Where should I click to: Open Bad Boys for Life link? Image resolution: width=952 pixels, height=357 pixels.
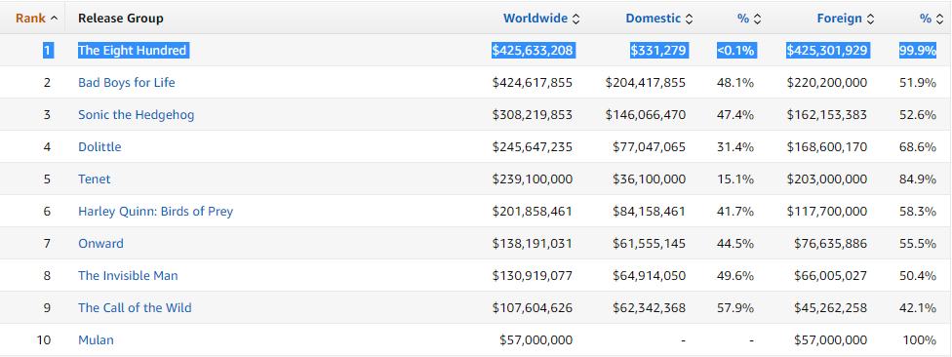point(126,83)
